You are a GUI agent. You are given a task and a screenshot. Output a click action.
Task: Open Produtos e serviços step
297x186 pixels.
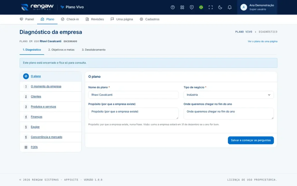(44, 106)
